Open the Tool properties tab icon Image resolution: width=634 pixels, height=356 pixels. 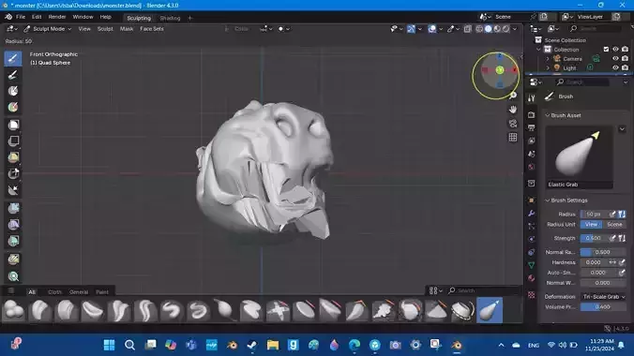531,97
